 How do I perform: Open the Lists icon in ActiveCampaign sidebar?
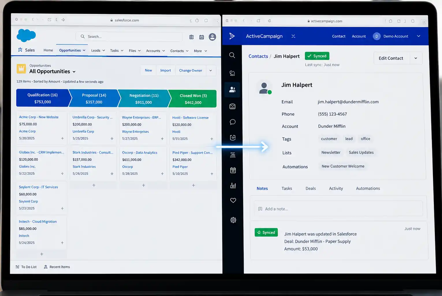(x=233, y=155)
